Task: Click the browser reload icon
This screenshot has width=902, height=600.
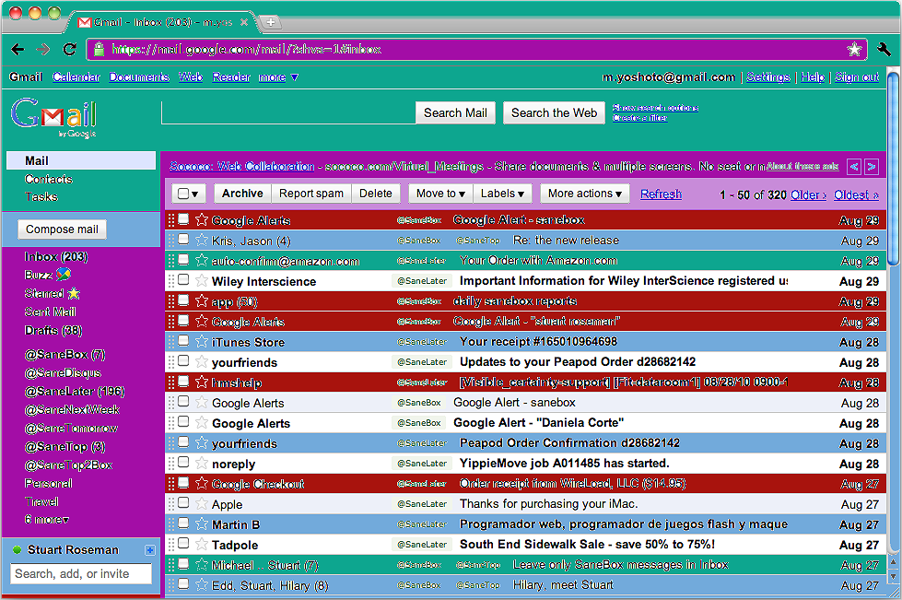Action: pyautogui.click(x=70, y=50)
